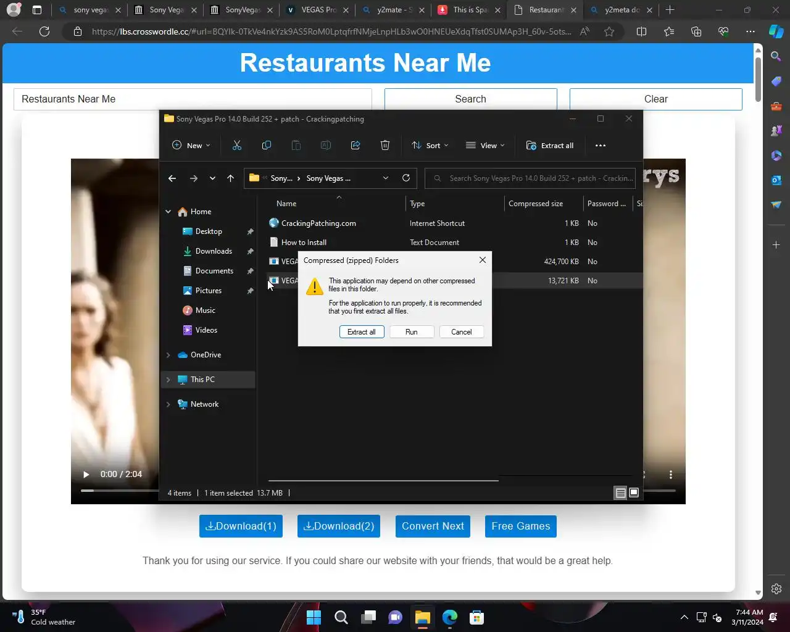Sort by Compressed size column header

[x=536, y=204]
